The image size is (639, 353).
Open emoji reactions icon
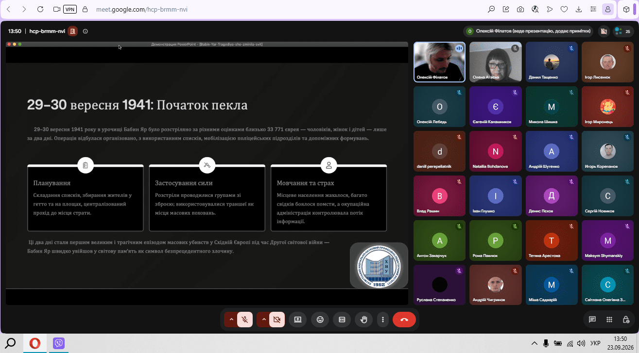pyautogui.click(x=320, y=320)
